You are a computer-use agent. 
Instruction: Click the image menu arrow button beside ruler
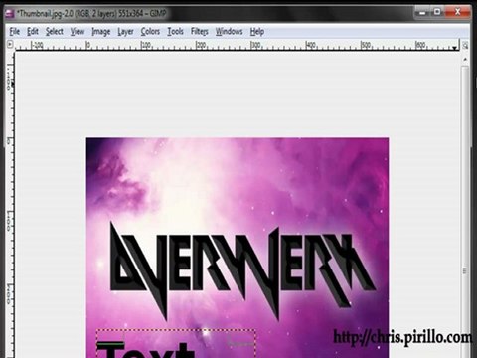click(10, 44)
